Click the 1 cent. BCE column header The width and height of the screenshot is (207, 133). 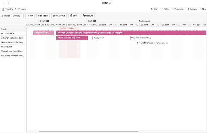pyautogui.click(x=92, y=25)
